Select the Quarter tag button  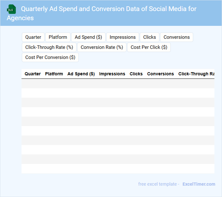(x=33, y=37)
